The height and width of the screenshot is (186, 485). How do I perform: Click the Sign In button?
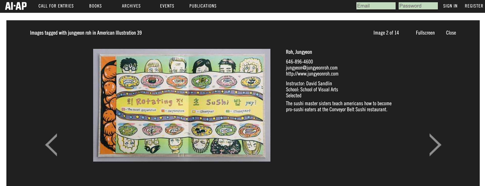pos(450,6)
